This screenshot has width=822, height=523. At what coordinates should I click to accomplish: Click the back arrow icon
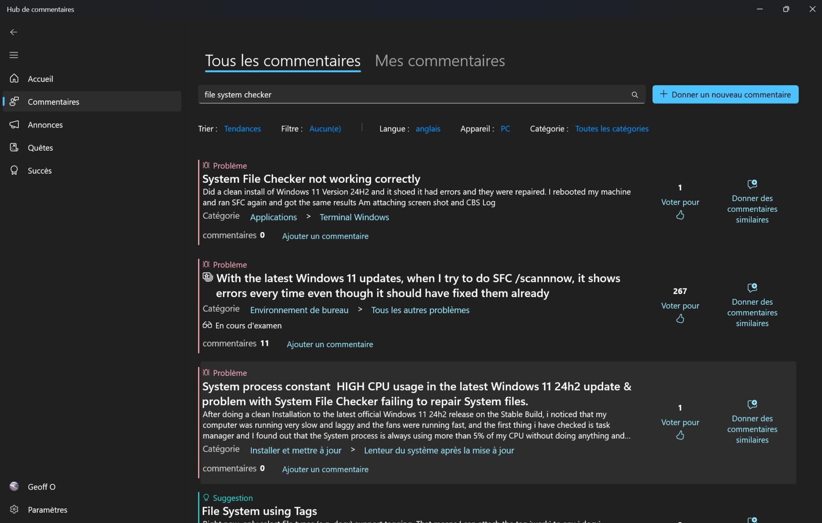14,32
